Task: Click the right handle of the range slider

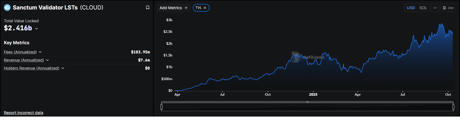Action: coord(453,107)
